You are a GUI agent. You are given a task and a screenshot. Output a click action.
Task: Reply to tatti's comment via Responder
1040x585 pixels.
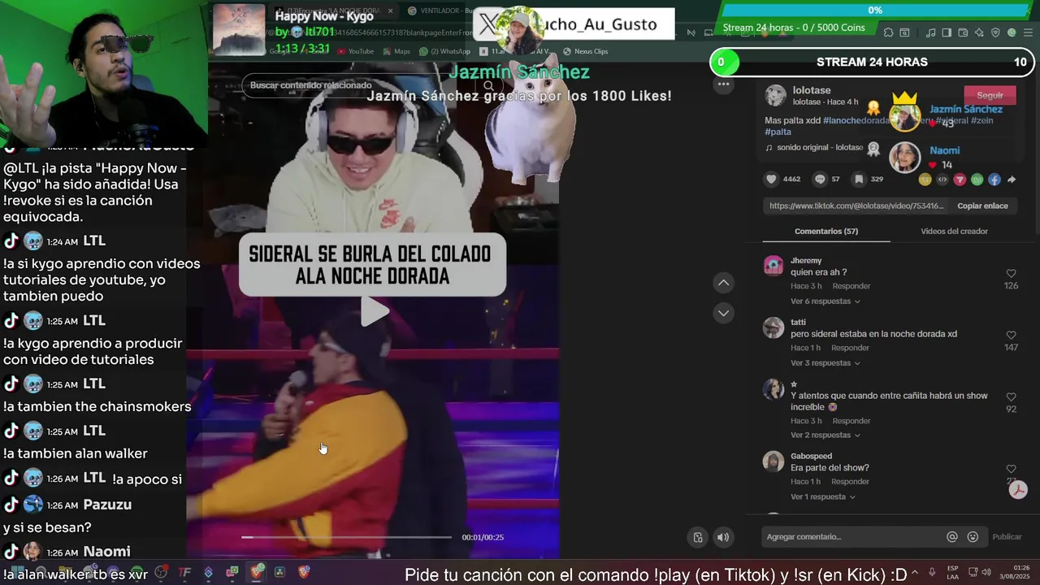coord(851,349)
